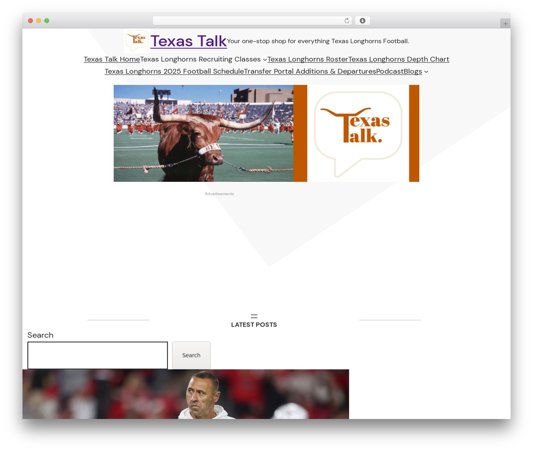
Task: Go to Texas Longhorns Depth Chart
Action: (399, 59)
